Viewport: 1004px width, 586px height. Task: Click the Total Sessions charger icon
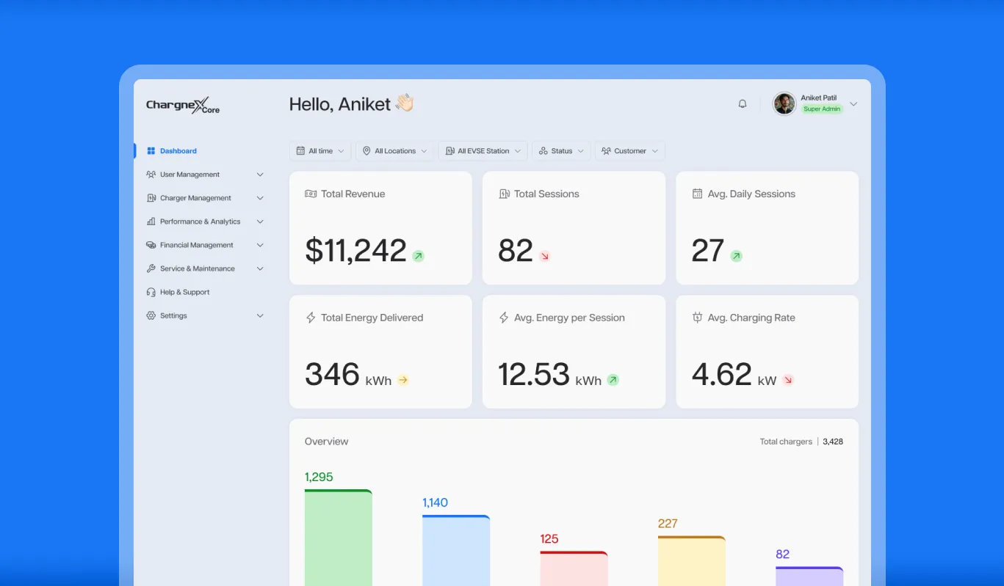point(504,194)
